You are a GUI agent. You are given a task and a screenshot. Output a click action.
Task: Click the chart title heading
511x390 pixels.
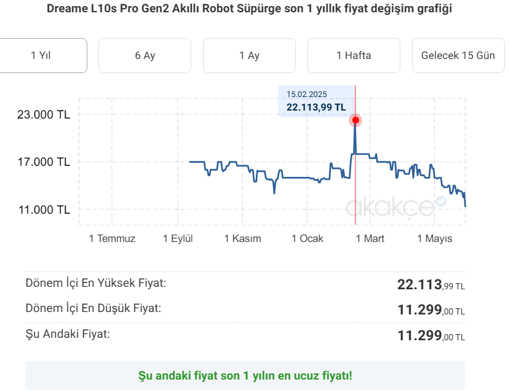click(249, 9)
